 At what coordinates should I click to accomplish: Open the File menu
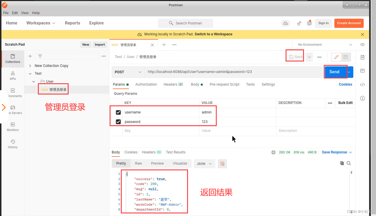pos(6,13)
